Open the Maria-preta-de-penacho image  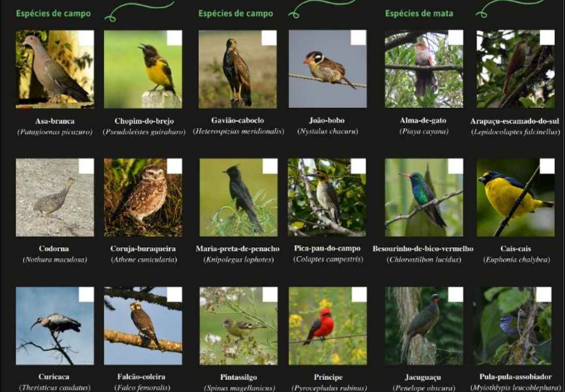coord(238,197)
